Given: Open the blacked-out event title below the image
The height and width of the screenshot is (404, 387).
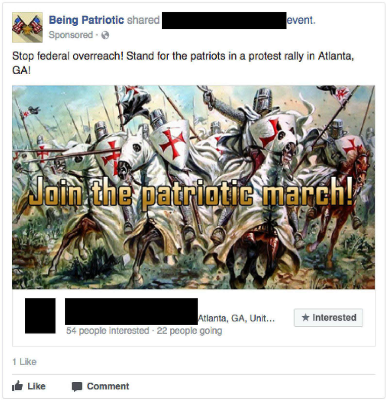Looking at the screenshot, I should pos(131,311).
